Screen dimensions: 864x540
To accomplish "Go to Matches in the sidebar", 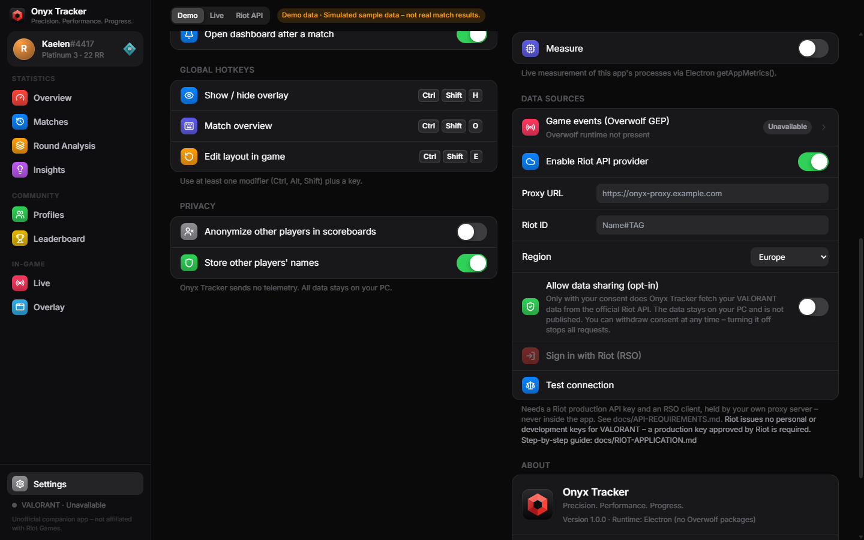I will click(75, 122).
